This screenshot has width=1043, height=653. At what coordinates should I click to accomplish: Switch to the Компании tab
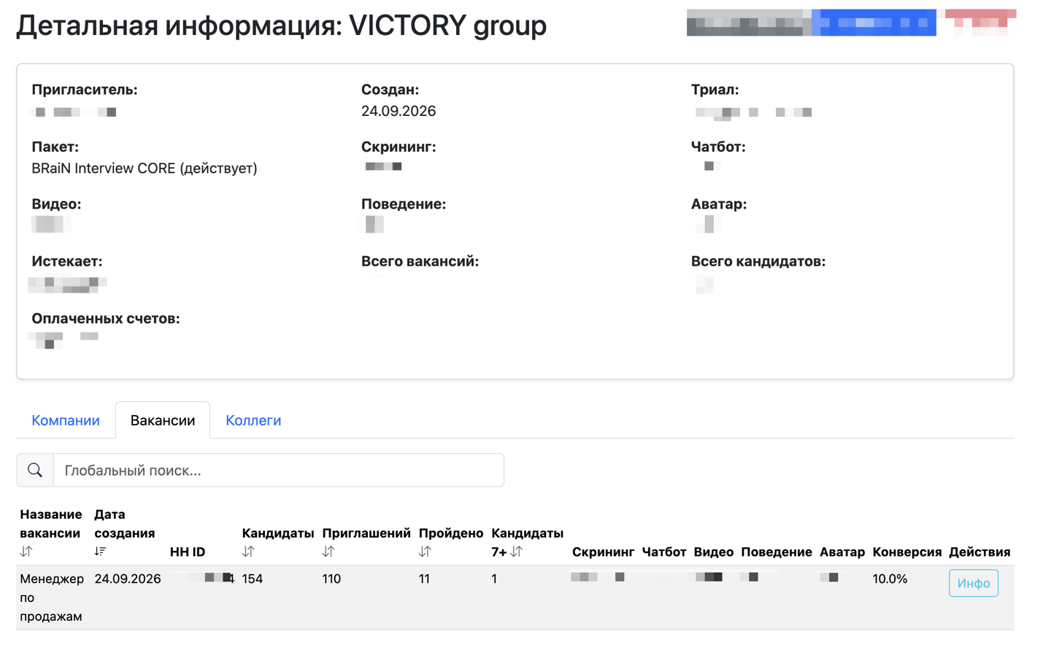point(66,420)
